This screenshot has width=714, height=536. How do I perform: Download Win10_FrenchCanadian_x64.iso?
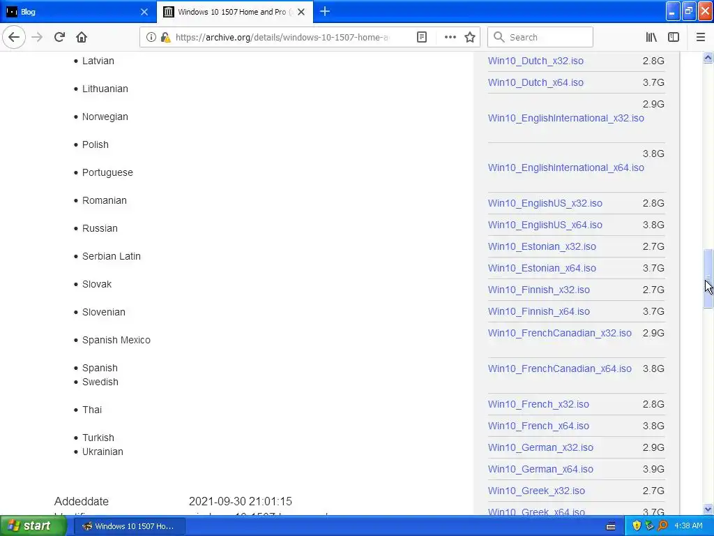coord(560,368)
